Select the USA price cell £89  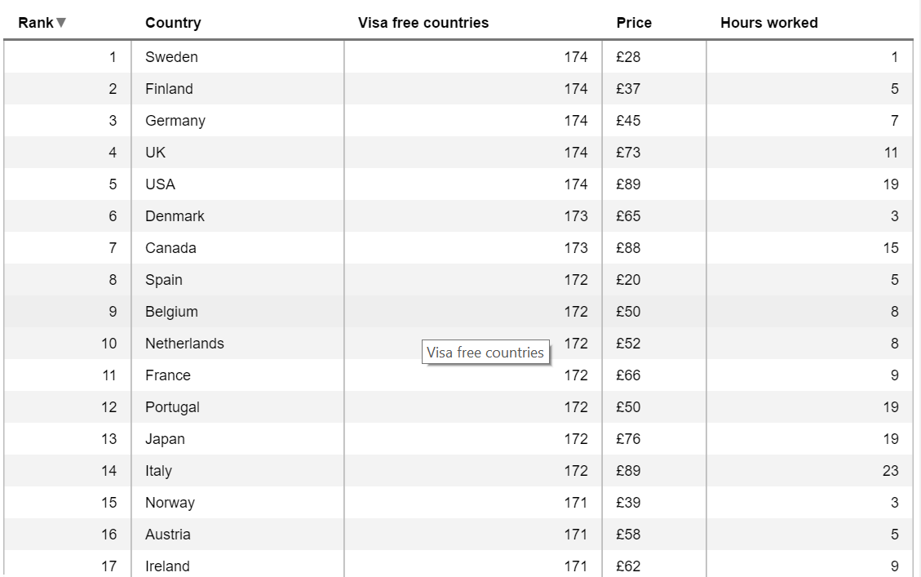(629, 184)
